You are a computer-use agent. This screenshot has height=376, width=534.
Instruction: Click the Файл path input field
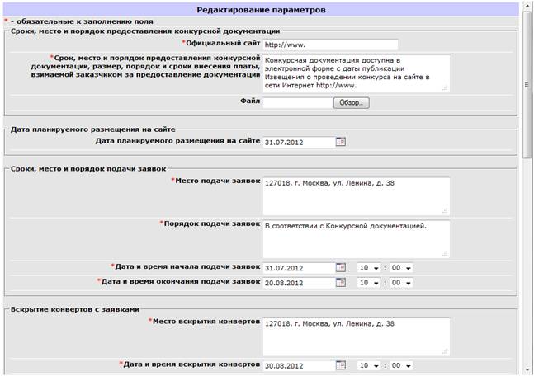pyautogui.click(x=297, y=103)
